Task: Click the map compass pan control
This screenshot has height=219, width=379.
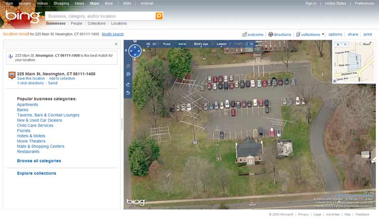Action: [x=135, y=51]
